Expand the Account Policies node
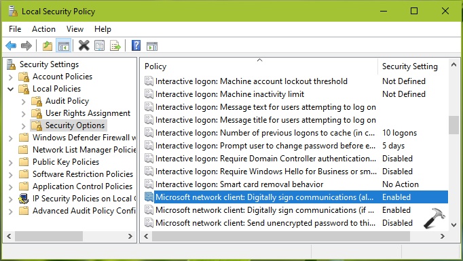Image resolution: width=463 pixels, height=261 pixels. (11, 77)
